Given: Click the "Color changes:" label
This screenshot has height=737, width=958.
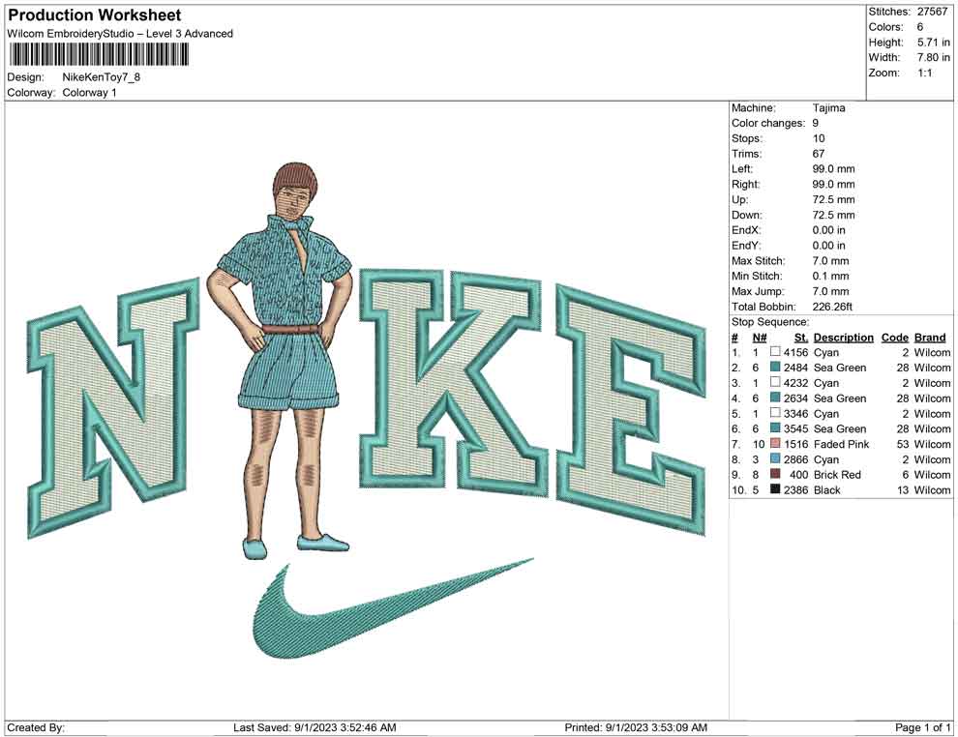Looking at the screenshot, I should (x=768, y=124).
